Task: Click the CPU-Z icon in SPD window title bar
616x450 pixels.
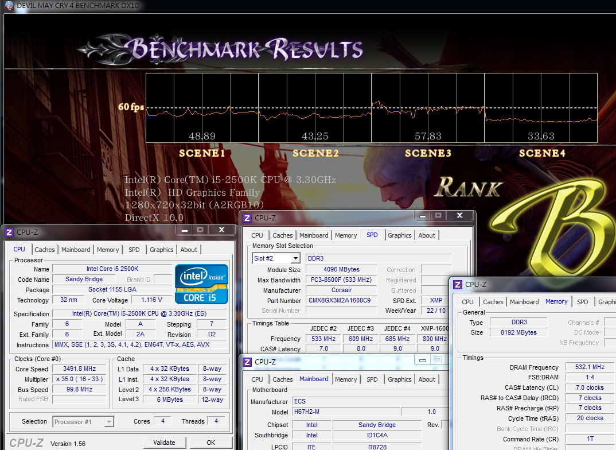Action: click(247, 218)
